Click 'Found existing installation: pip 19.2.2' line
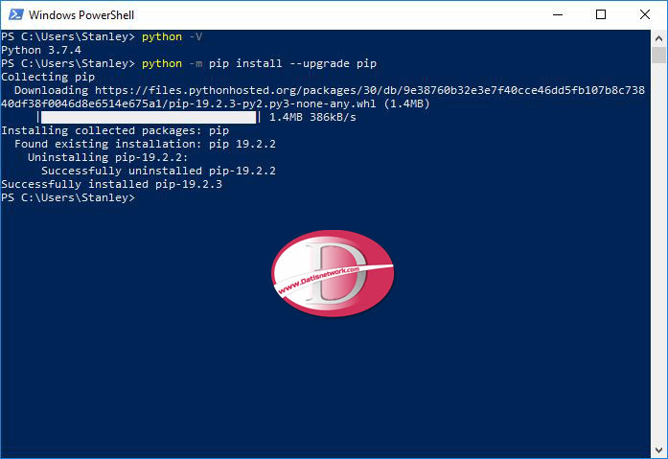This screenshot has width=668, height=459. pyautogui.click(x=145, y=145)
